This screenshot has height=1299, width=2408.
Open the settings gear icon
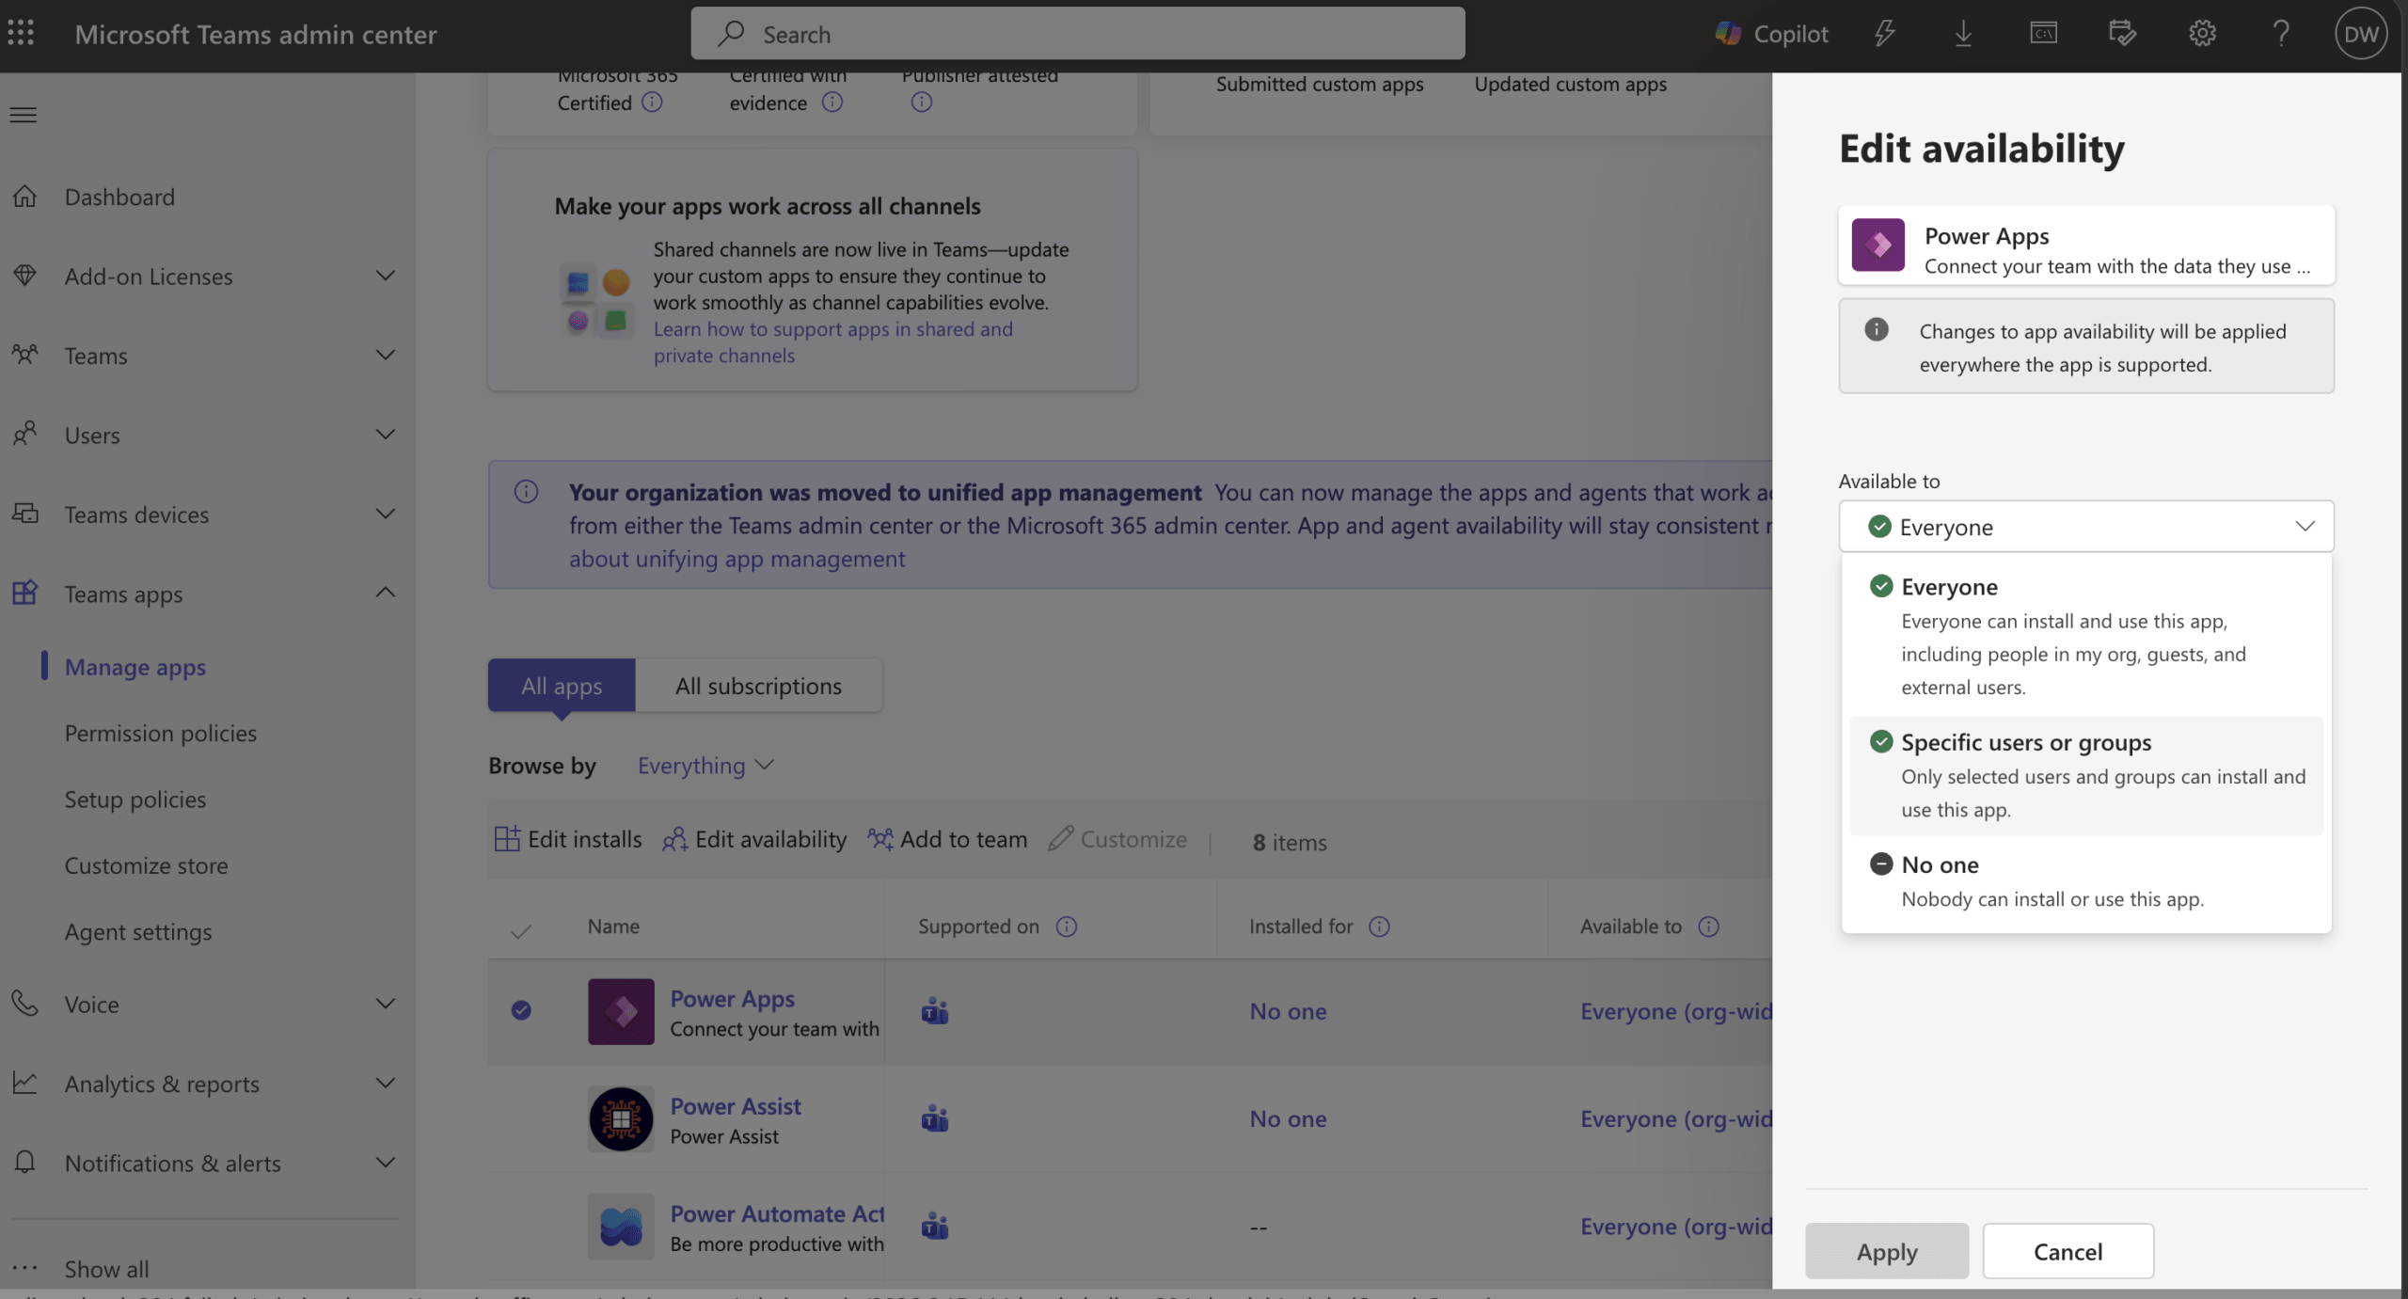[x=2202, y=34]
